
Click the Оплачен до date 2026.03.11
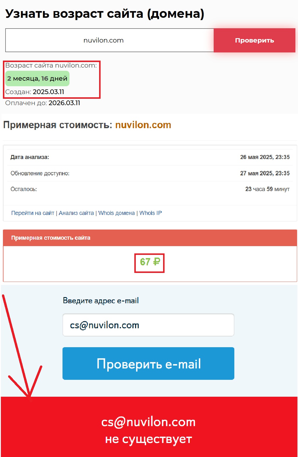click(x=64, y=103)
